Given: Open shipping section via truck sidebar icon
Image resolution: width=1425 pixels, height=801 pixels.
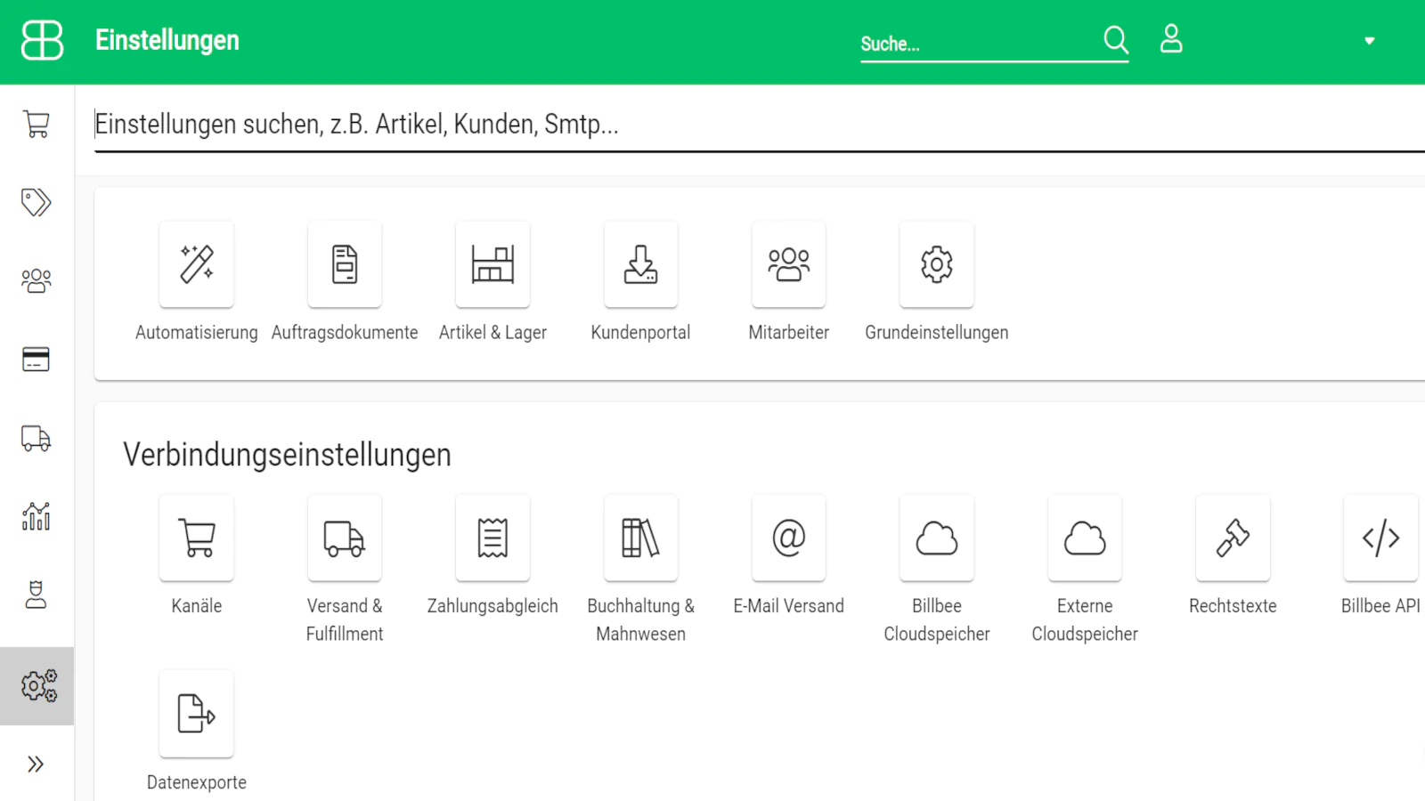Looking at the screenshot, I should coord(37,438).
